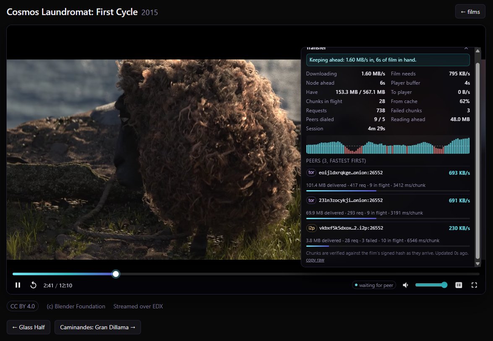Screen dimensions: 493x341
Task: Click the 230 KB/s peer speed
Action: coord(459,228)
